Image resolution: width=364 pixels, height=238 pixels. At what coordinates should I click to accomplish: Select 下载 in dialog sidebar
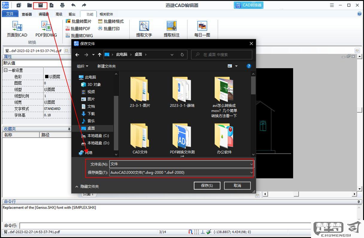pos(88,114)
